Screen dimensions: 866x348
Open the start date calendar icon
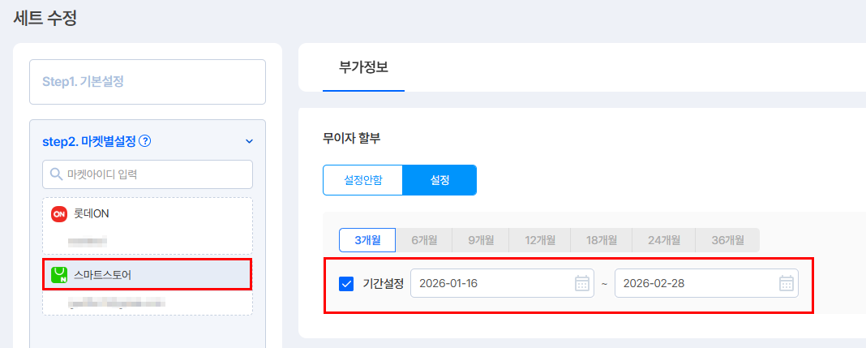click(x=581, y=283)
